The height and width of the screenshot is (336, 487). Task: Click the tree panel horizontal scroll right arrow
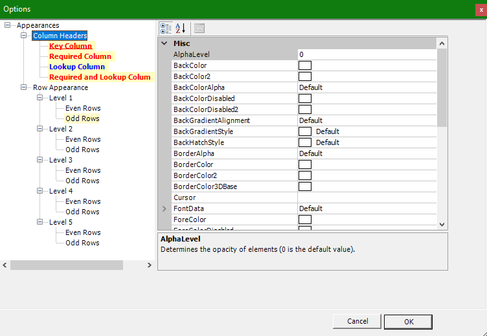click(150, 265)
